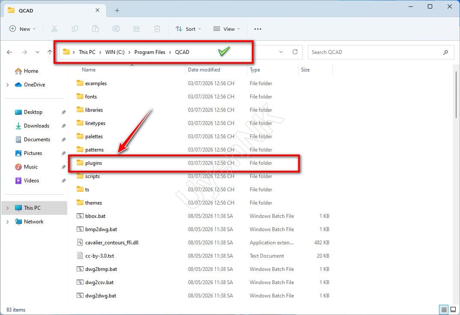Screen dimensions: 460x315
Task: Switch to details view icon in status bar
Action: pyautogui.click(x=444, y=309)
